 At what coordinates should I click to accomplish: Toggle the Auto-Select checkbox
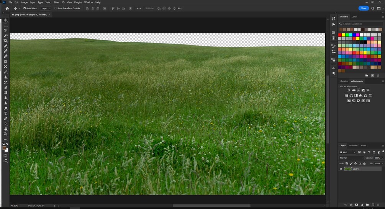[25, 8]
